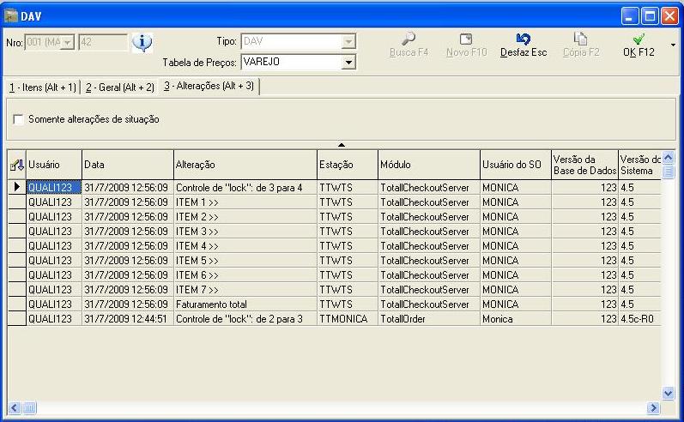Image resolution: width=684 pixels, height=422 pixels.
Task: Click the DAV window title bar icon
Action: coord(11,15)
